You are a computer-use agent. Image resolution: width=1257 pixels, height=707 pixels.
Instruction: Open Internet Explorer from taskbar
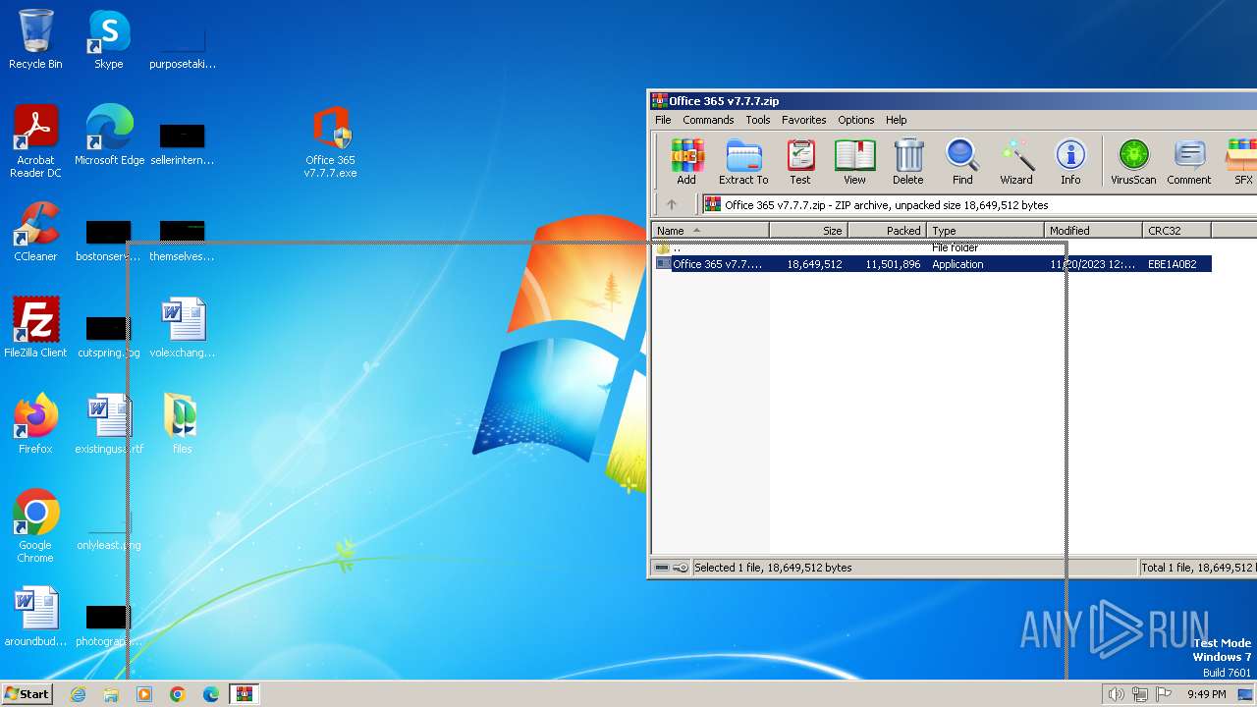coord(78,694)
